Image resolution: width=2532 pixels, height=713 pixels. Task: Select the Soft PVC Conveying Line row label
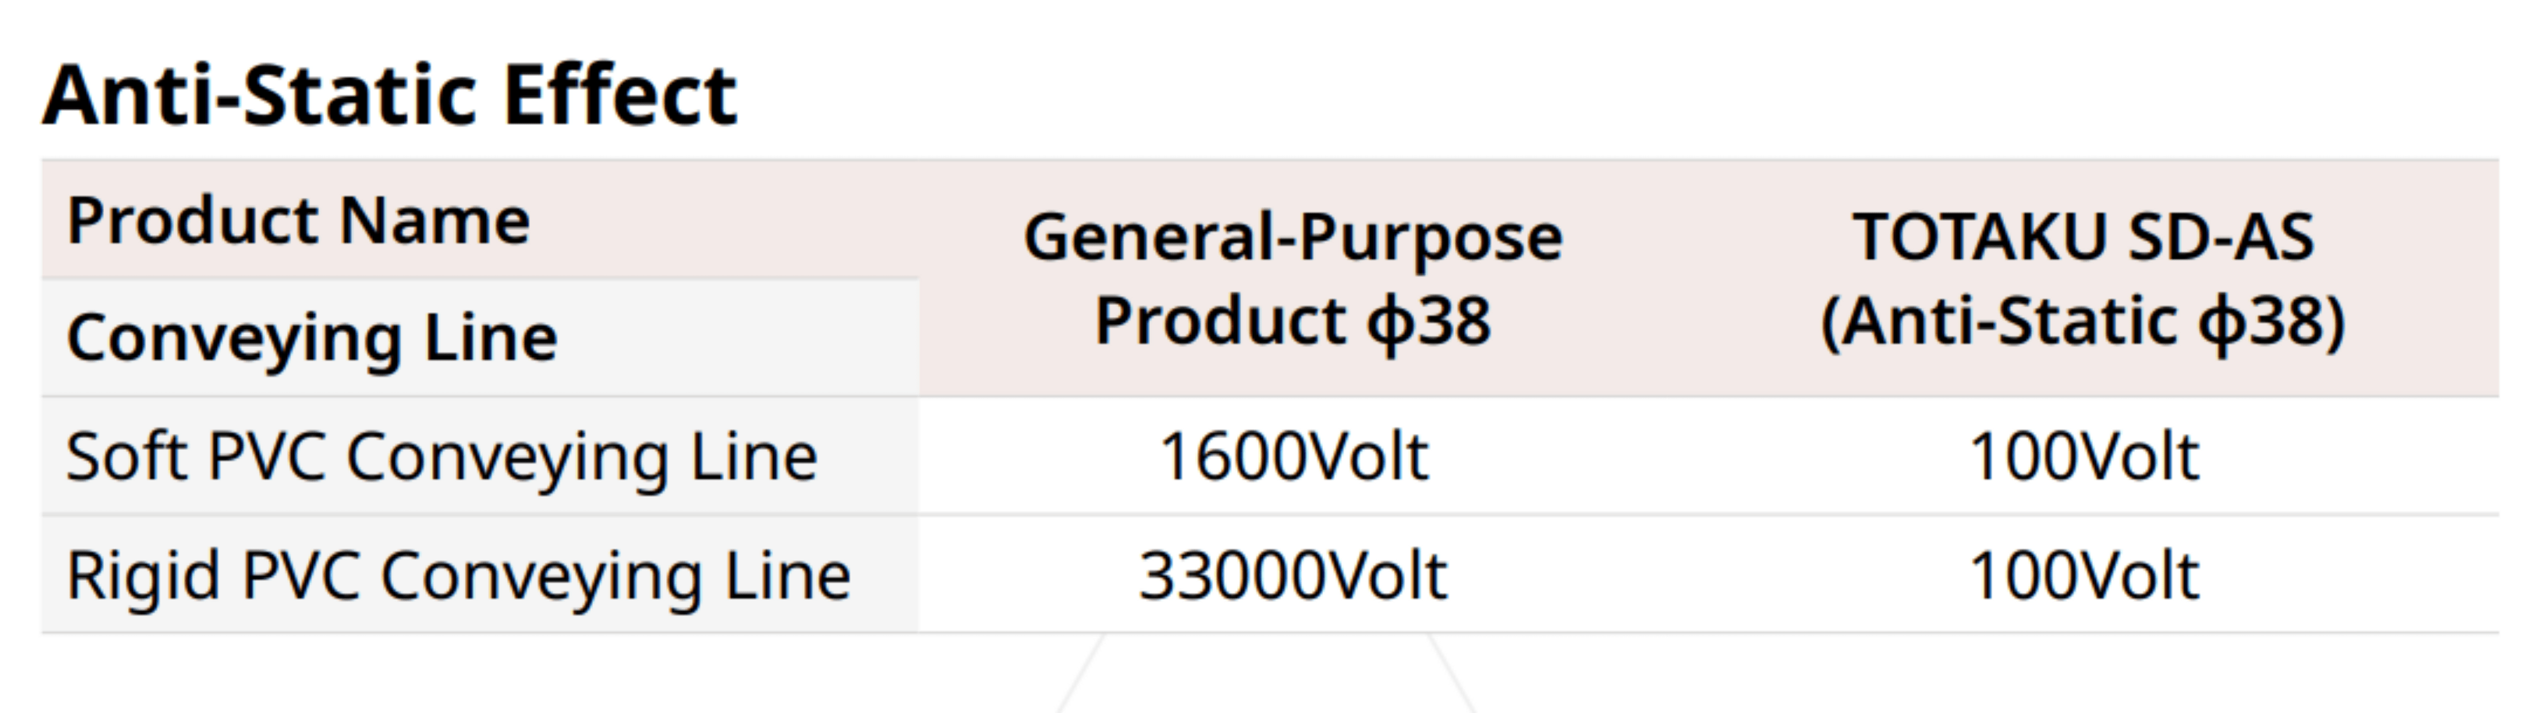click(480, 456)
